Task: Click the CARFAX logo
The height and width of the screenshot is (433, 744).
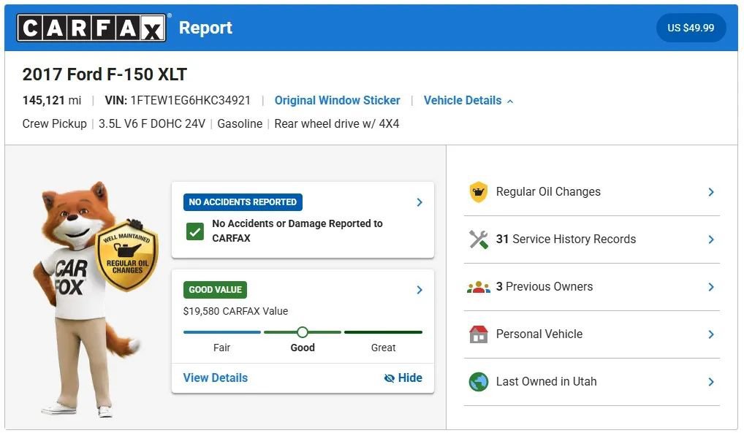Action: 91,28
